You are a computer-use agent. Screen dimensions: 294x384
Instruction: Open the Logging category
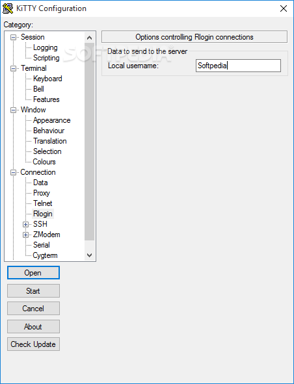coord(46,47)
